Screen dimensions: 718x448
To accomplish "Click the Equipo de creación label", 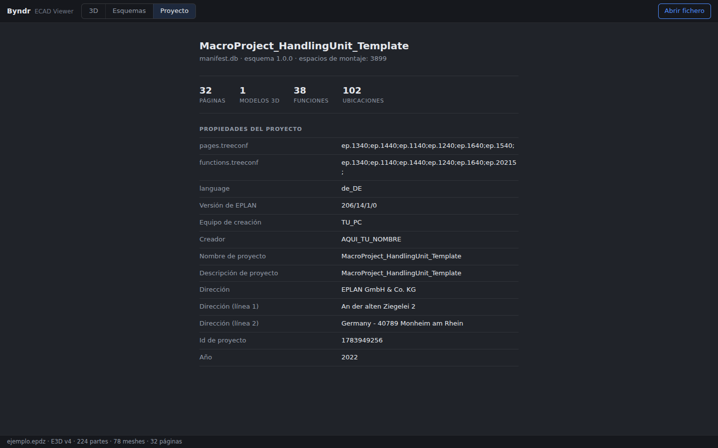I will [x=230, y=223].
